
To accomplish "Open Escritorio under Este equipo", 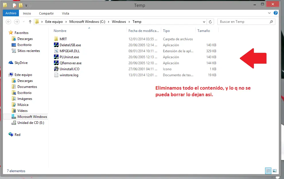I will (24, 93).
